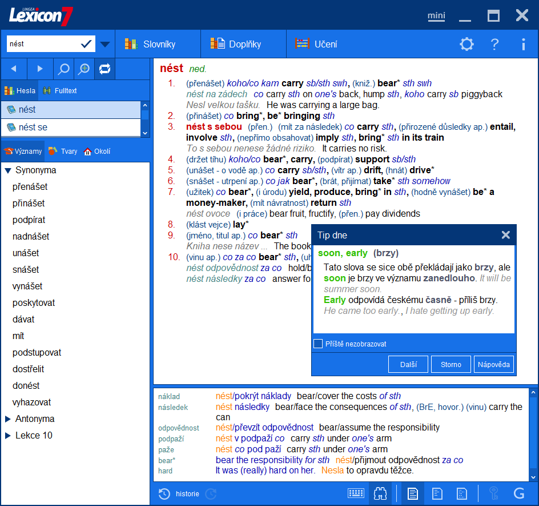
Task: Select the compact page view icon
Action: tap(462, 493)
